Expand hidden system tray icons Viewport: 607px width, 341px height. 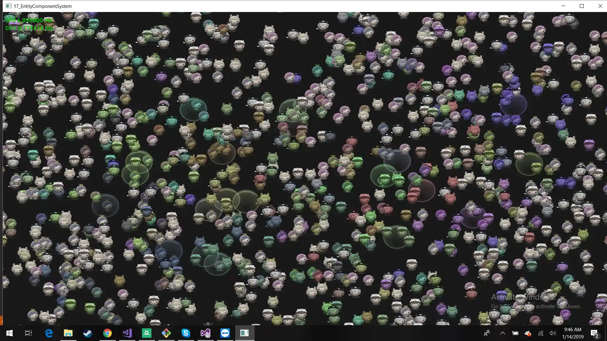(x=502, y=333)
